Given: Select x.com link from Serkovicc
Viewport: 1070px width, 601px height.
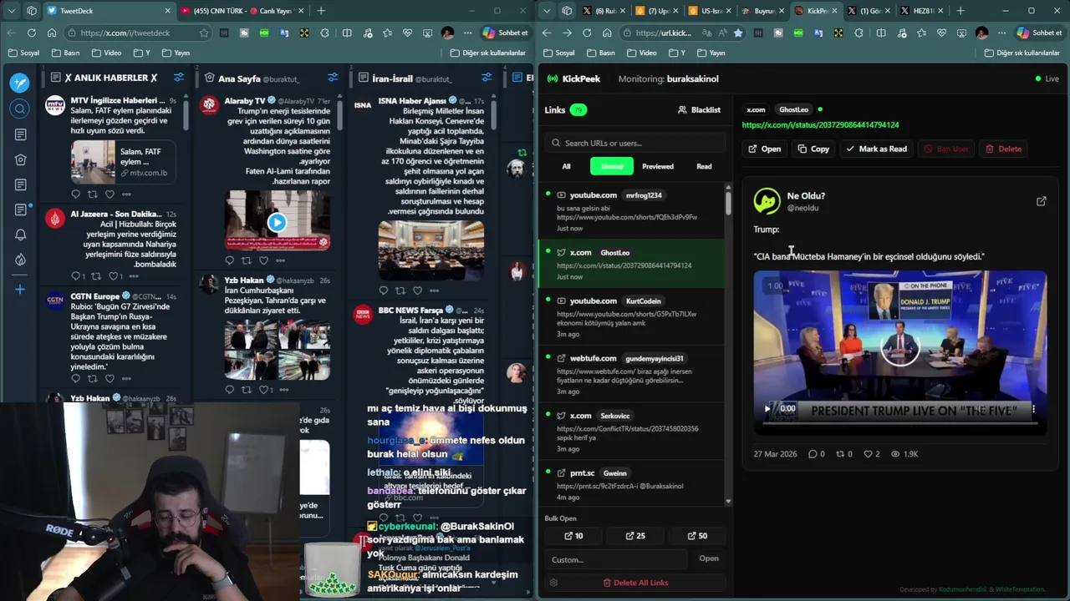Looking at the screenshot, I should click(632, 432).
